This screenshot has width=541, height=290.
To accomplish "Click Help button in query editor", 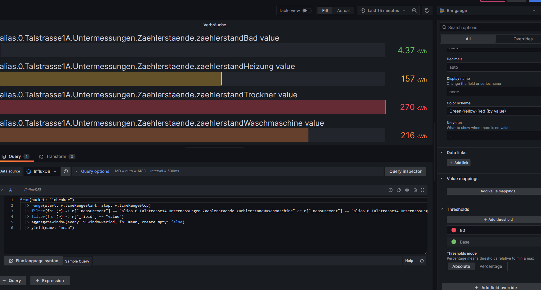I will [409, 261].
